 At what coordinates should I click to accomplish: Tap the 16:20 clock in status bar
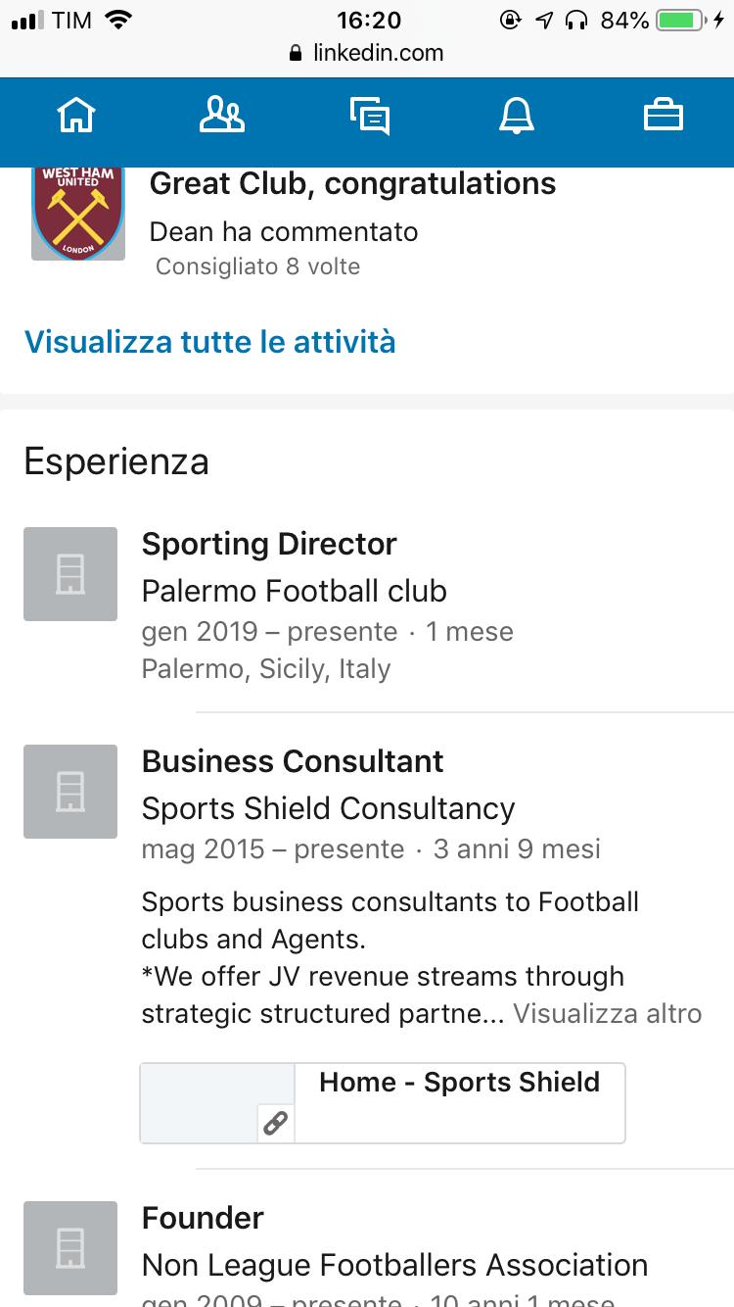(368, 20)
